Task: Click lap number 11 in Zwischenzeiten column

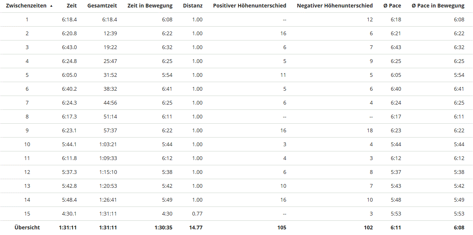Action: pos(27,158)
